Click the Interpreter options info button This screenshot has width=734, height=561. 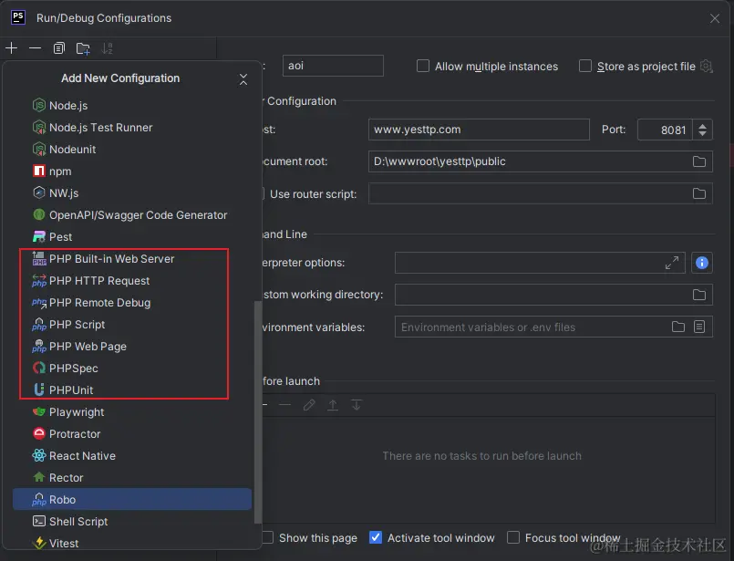click(x=702, y=263)
